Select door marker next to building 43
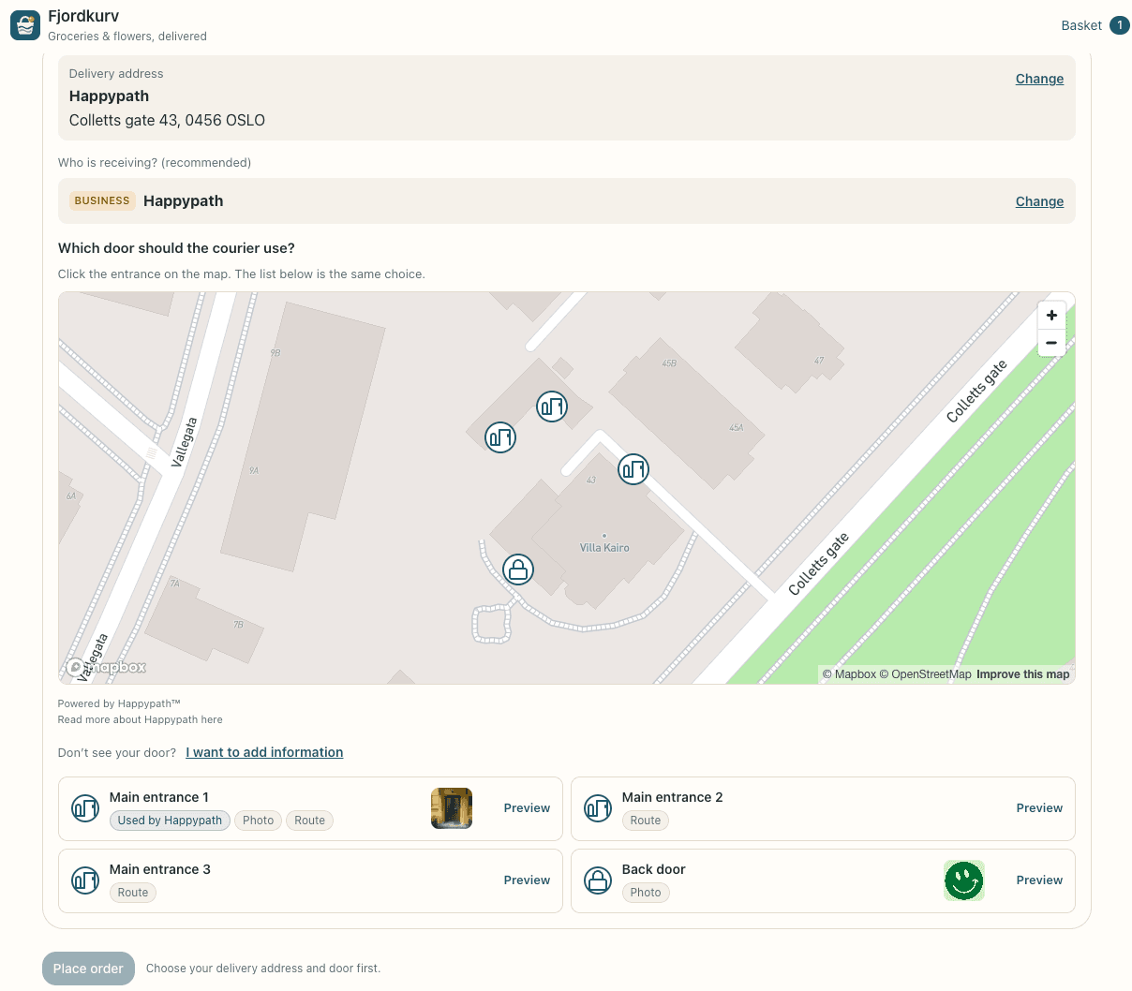The image size is (1132, 991). (x=633, y=469)
